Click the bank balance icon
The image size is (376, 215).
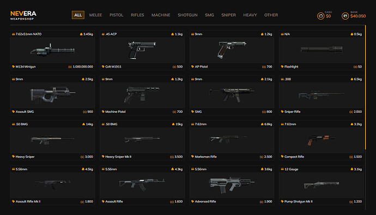tap(345, 16)
